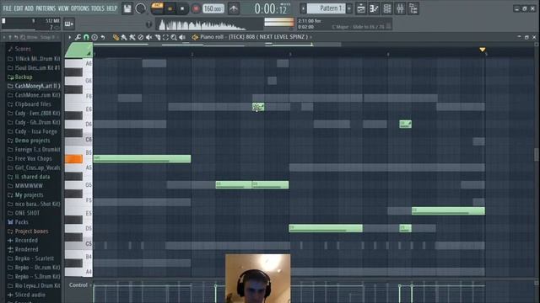Click the icon right of tempo
540x303 pixels.
click(x=234, y=8)
